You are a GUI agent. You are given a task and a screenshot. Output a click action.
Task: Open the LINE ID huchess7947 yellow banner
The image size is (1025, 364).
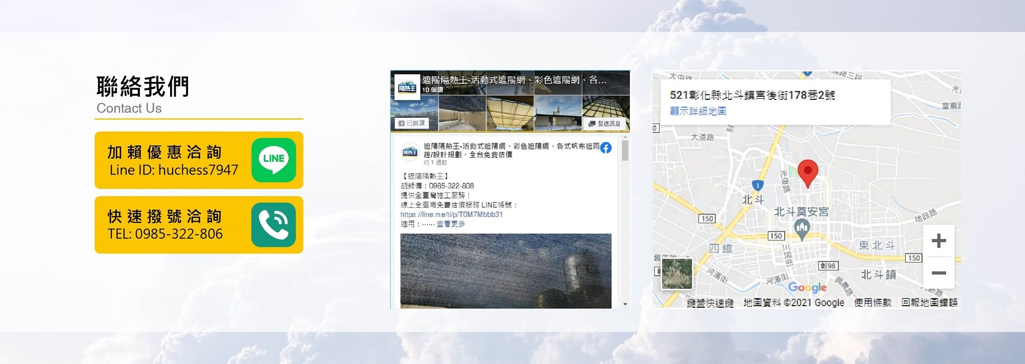point(199,160)
